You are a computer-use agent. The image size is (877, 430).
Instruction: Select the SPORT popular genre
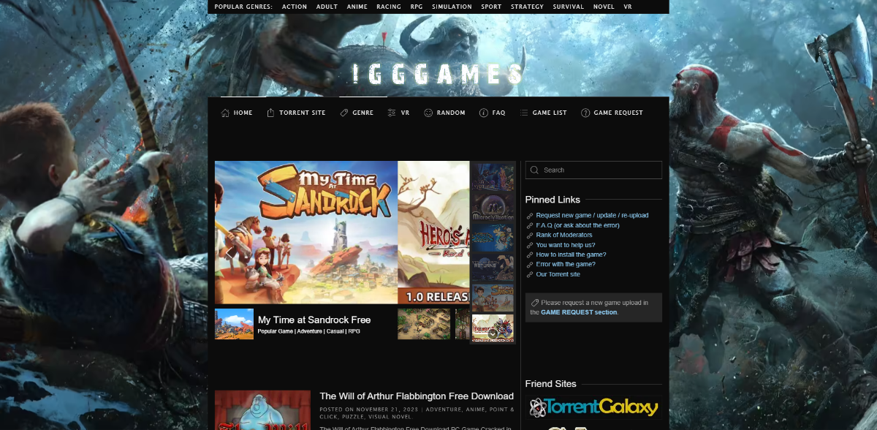(491, 7)
